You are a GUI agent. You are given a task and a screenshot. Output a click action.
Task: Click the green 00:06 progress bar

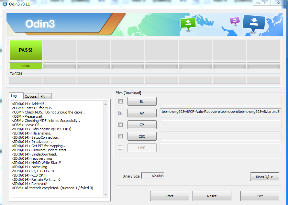coord(26,66)
